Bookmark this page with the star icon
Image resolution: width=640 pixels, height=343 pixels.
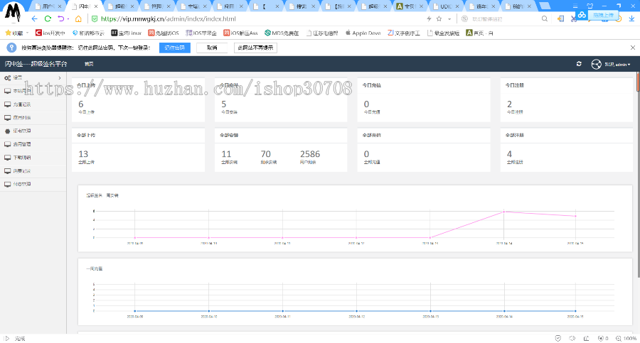[x=439, y=18]
